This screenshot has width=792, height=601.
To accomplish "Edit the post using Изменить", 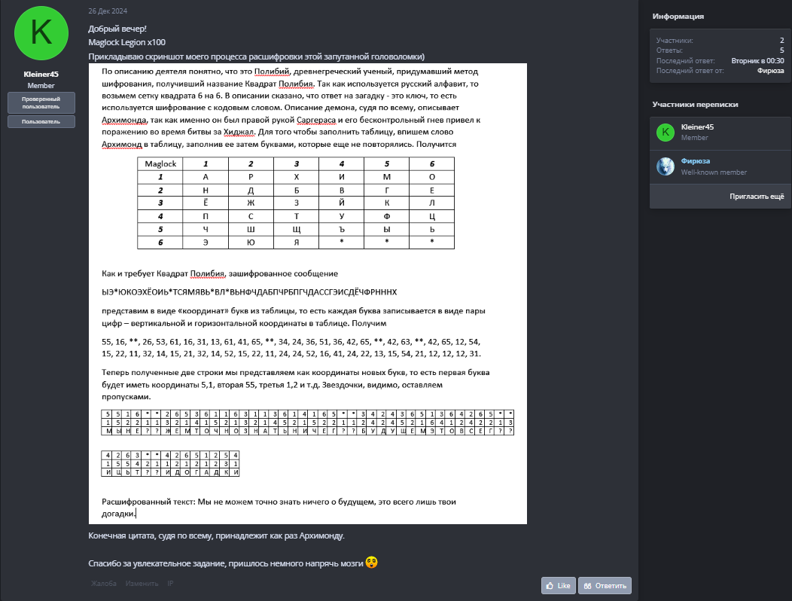I will point(142,583).
